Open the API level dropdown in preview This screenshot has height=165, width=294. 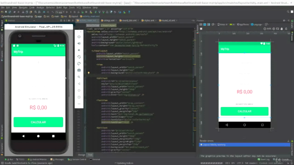(x=232, y=24)
